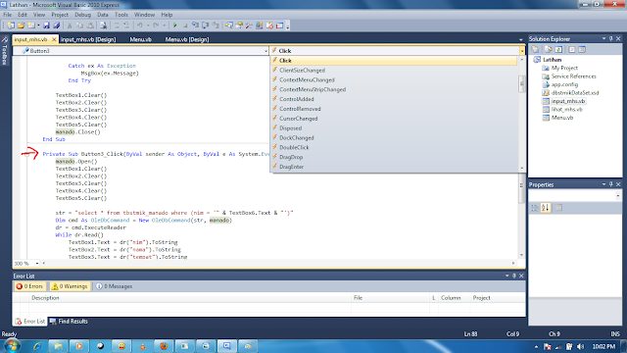627x353 pixels.
Task: Click the Step Over toolbar icon
Action: [x=205, y=25]
